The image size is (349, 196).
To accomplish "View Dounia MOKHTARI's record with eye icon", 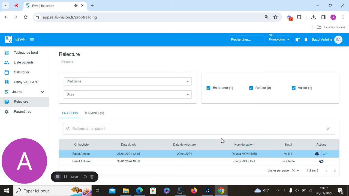I will coord(317,154).
